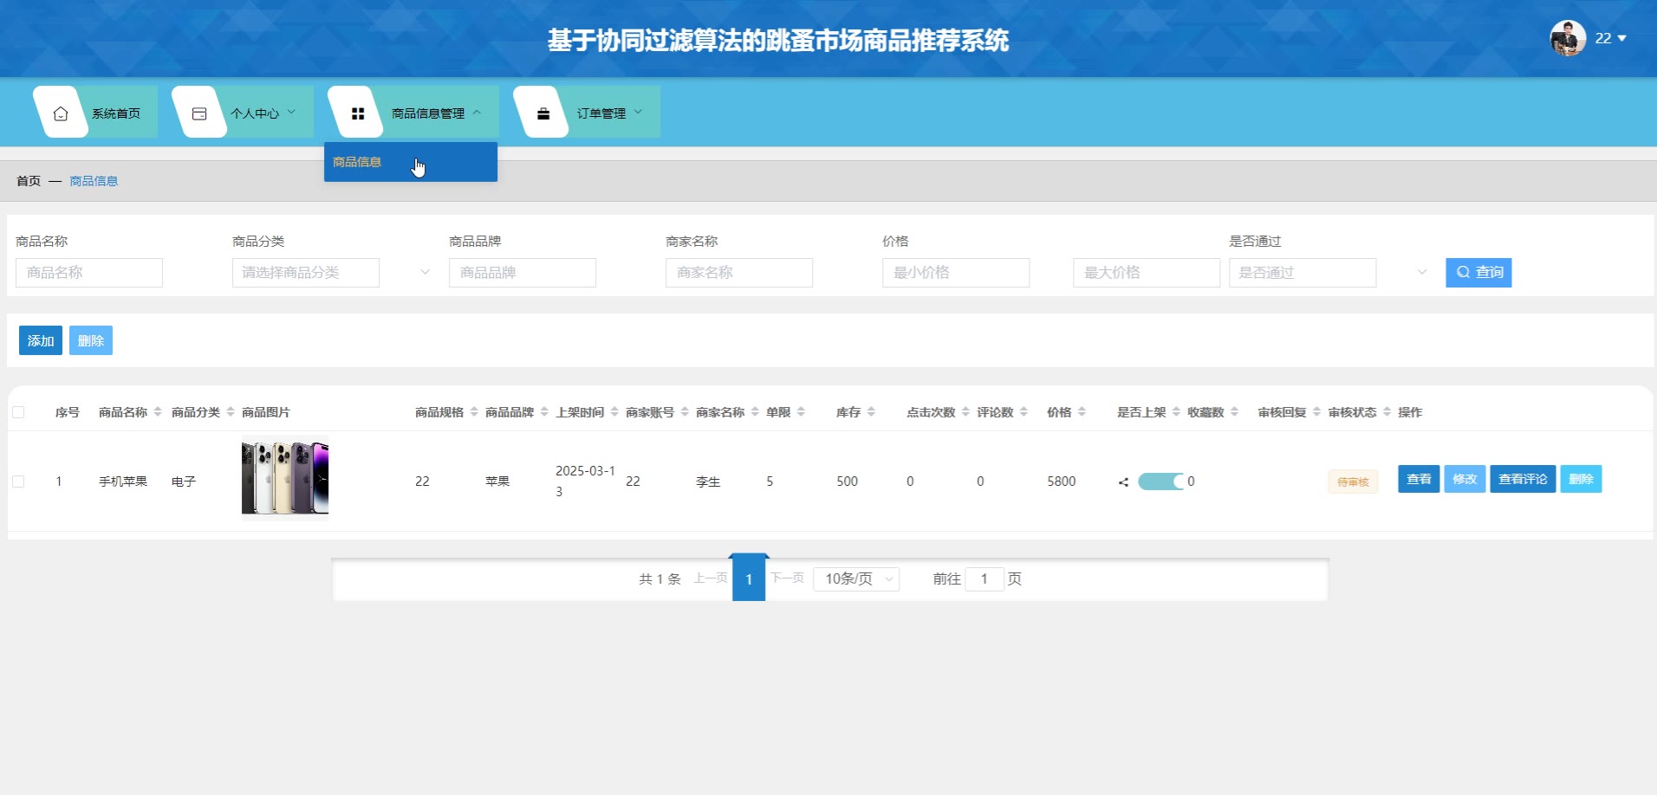Expand the 是否通过 filter dropdown
Image resolution: width=1657 pixels, height=795 pixels.
coord(1328,273)
